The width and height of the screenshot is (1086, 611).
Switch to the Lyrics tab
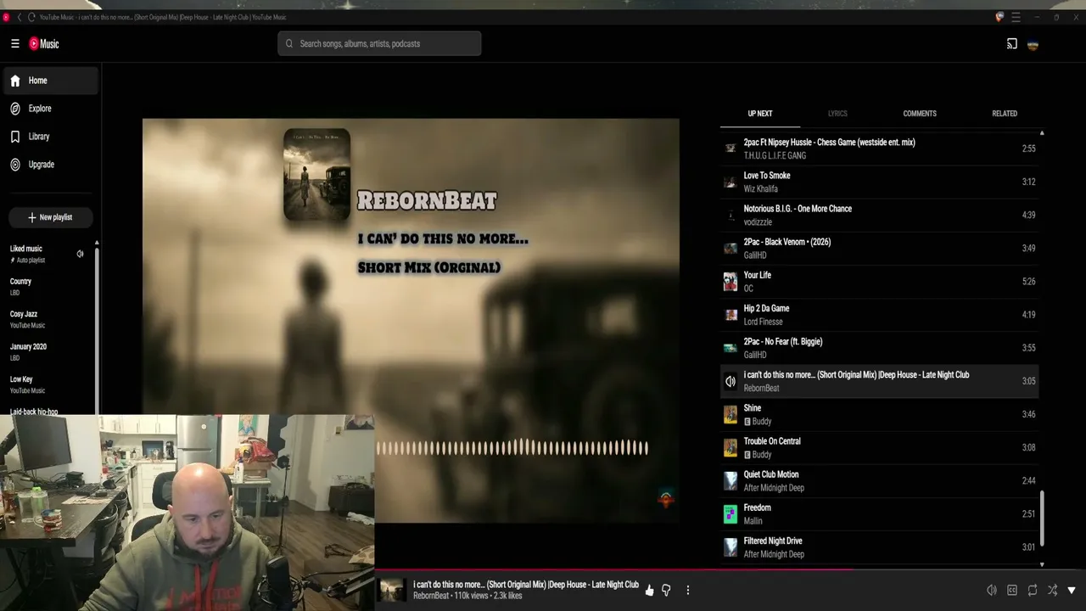click(837, 114)
